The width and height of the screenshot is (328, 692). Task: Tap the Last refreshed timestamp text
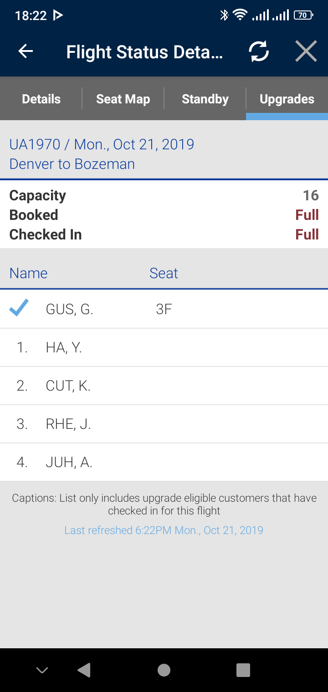pyautogui.click(x=164, y=530)
